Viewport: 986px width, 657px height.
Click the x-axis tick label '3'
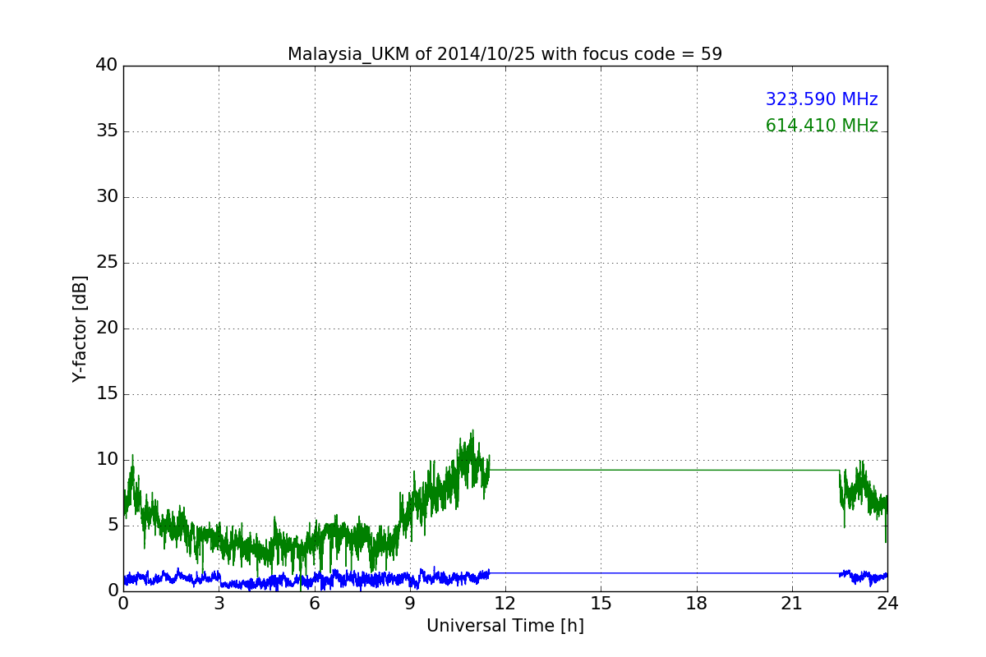(219, 604)
